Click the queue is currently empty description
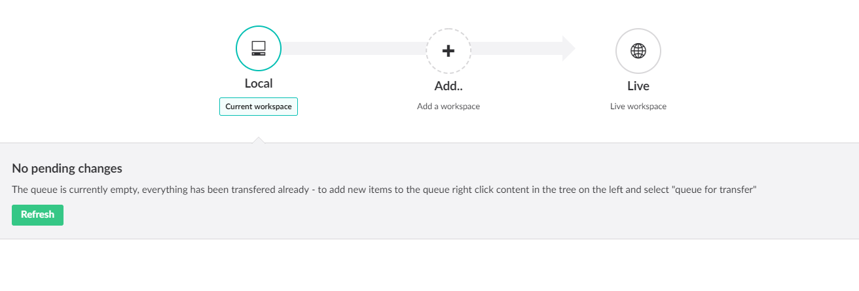Screen dimensions: 859x291 coord(384,190)
